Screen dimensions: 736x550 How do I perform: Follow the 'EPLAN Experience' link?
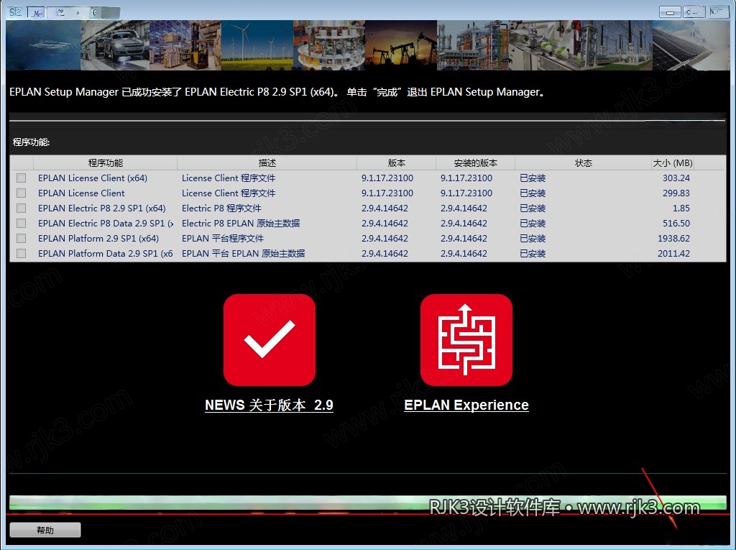pyautogui.click(x=466, y=405)
